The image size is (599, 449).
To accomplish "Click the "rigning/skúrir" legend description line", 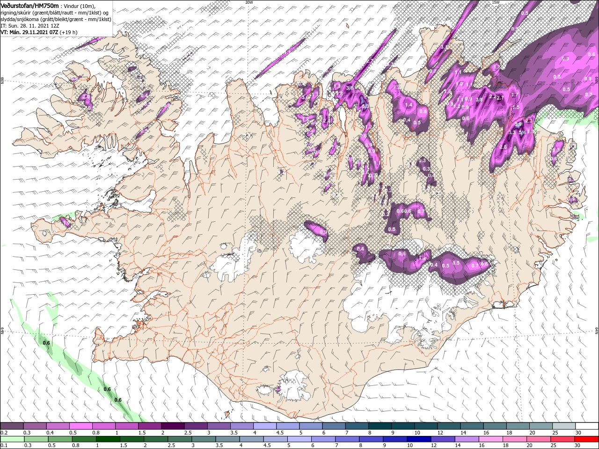I will pos(54,12).
